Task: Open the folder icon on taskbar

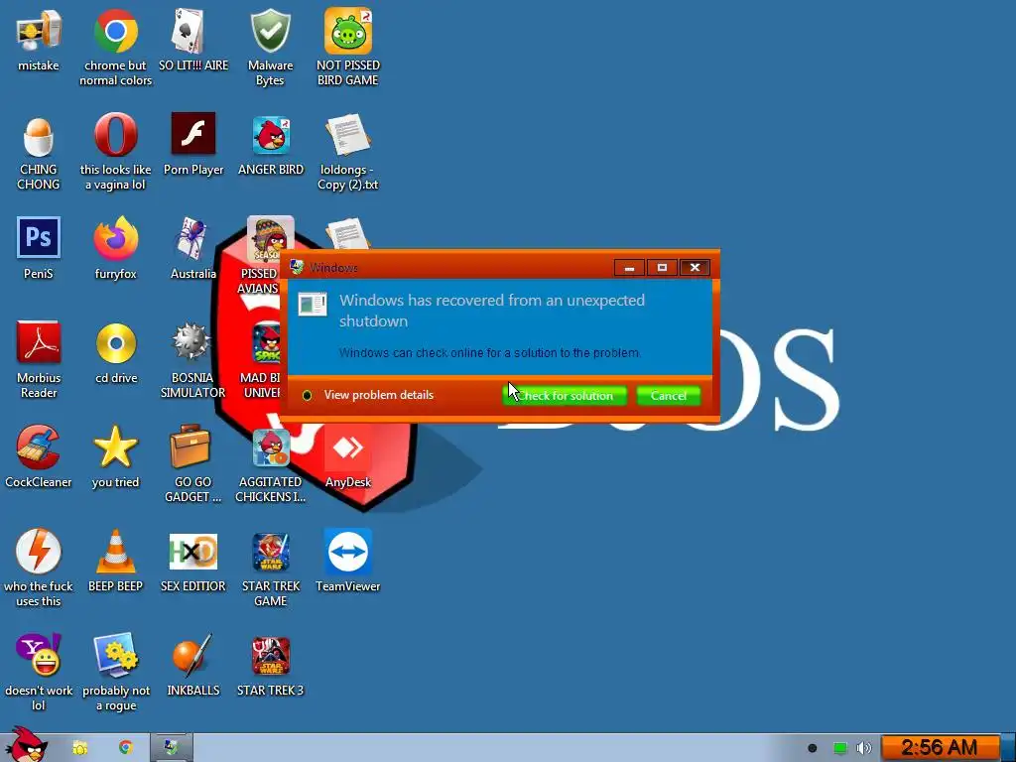Action: tap(79, 748)
